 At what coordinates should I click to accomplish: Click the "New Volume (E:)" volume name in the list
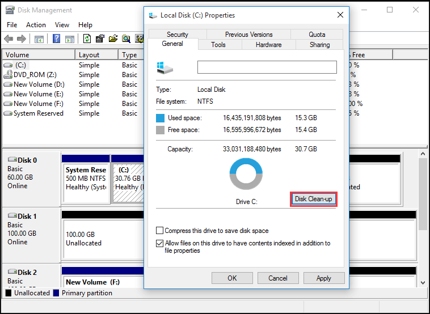pyautogui.click(x=39, y=94)
